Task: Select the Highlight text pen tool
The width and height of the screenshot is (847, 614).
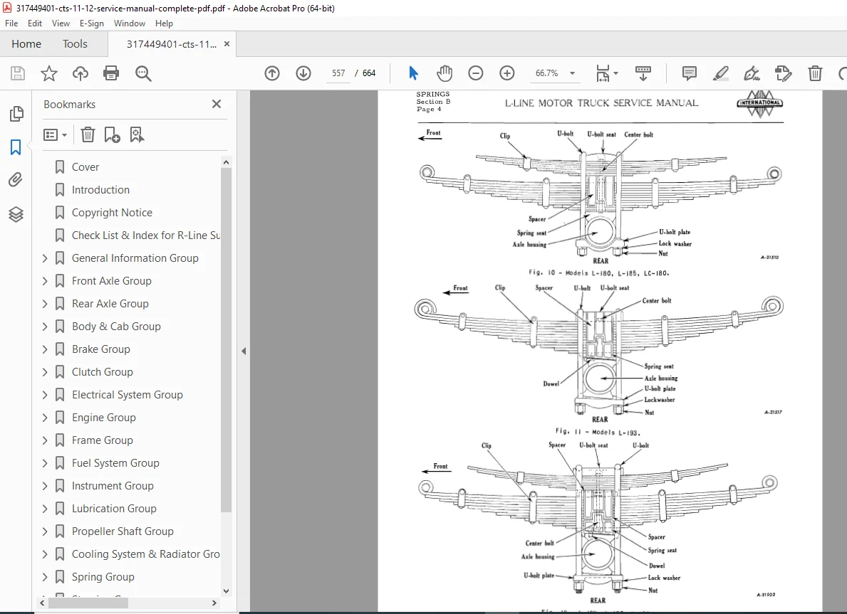Action: point(721,73)
